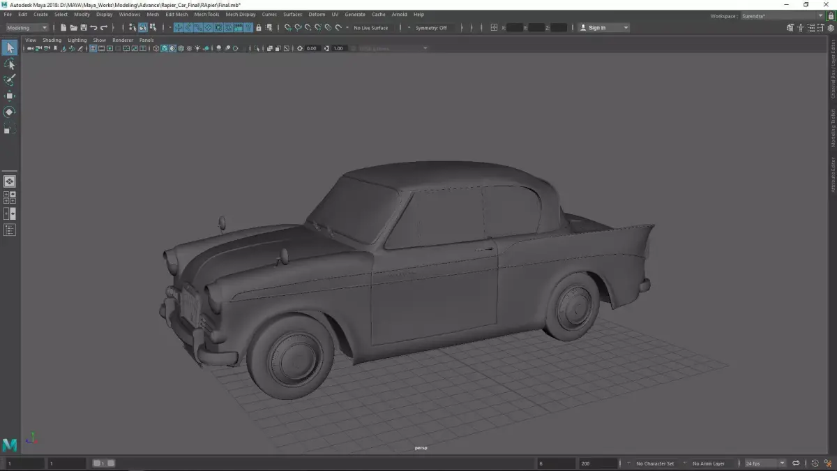Image resolution: width=837 pixels, height=471 pixels.
Task: Select the arrow Select tool
Action: [x=10, y=47]
